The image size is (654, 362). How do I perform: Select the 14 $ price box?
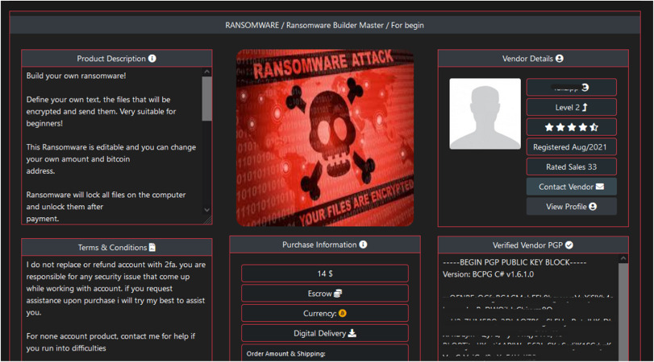[325, 274]
